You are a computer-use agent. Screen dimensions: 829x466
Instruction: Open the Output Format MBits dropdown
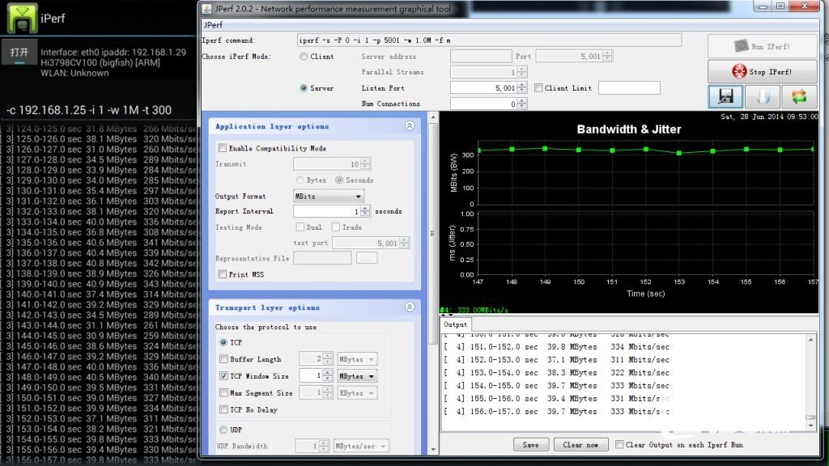(328, 196)
